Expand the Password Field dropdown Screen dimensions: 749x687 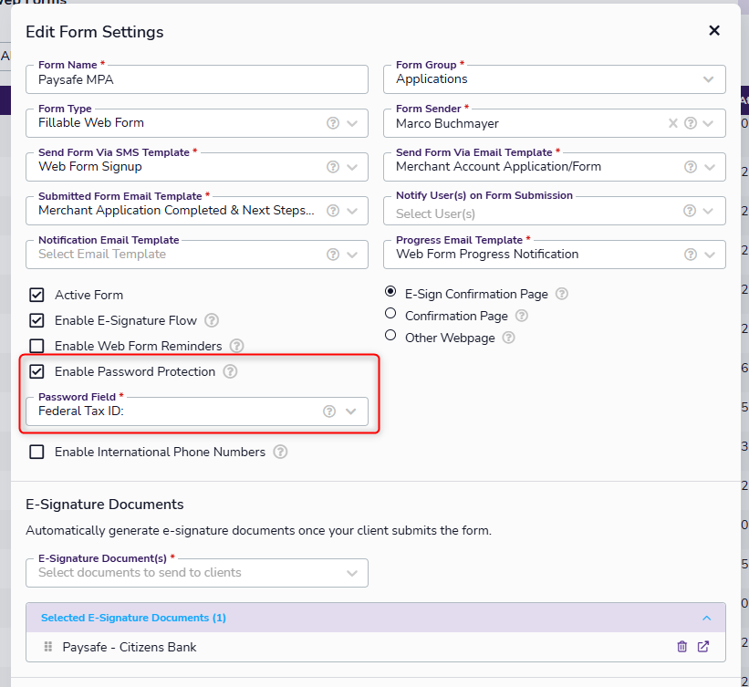351,411
